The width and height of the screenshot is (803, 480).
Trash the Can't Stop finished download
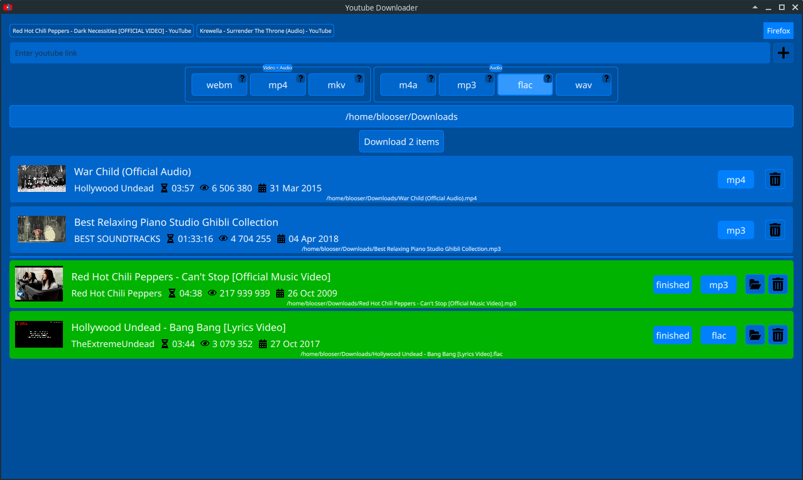(x=778, y=285)
